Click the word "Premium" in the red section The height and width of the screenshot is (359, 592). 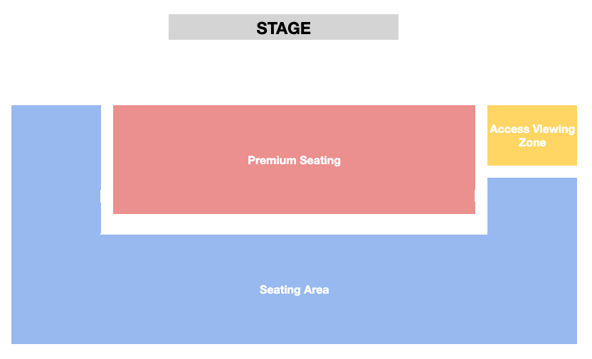tap(272, 160)
